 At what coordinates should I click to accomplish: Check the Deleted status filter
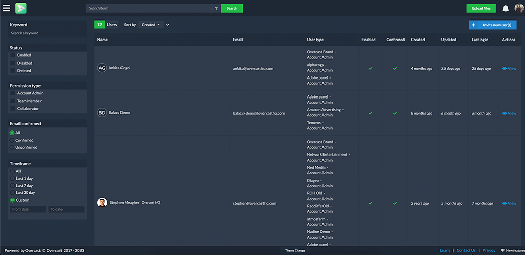(13, 71)
